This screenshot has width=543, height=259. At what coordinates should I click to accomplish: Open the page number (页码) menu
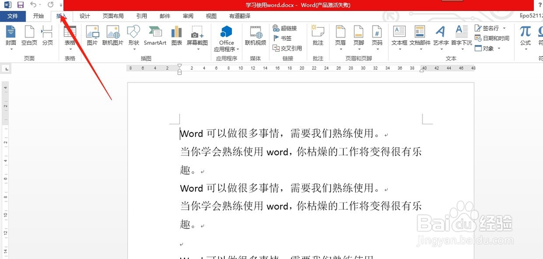(x=377, y=37)
